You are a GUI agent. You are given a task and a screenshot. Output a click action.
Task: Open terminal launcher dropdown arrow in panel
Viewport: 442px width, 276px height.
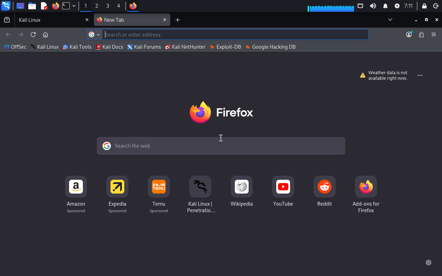click(x=74, y=6)
